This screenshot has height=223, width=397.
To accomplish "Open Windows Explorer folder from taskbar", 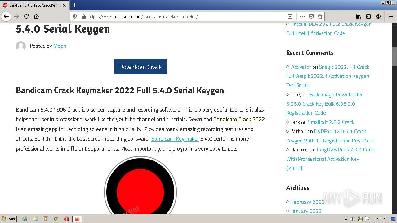I will [35, 219].
